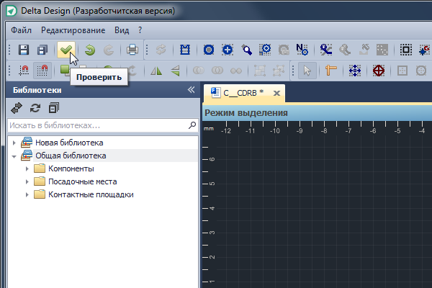Click the refresh libraries icon

[35, 108]
